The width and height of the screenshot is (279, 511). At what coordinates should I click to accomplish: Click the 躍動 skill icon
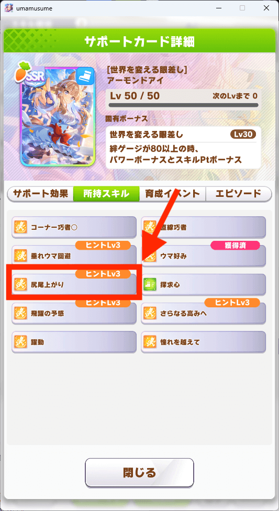(x=20, y=342)
